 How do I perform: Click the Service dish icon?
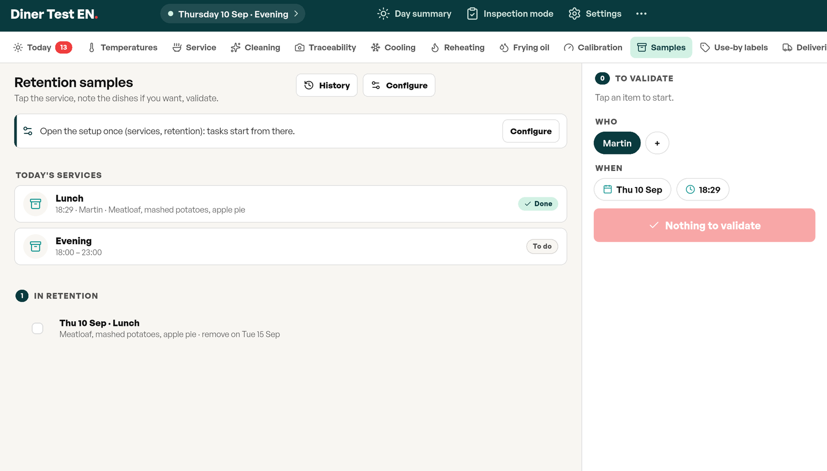(177, 48)
